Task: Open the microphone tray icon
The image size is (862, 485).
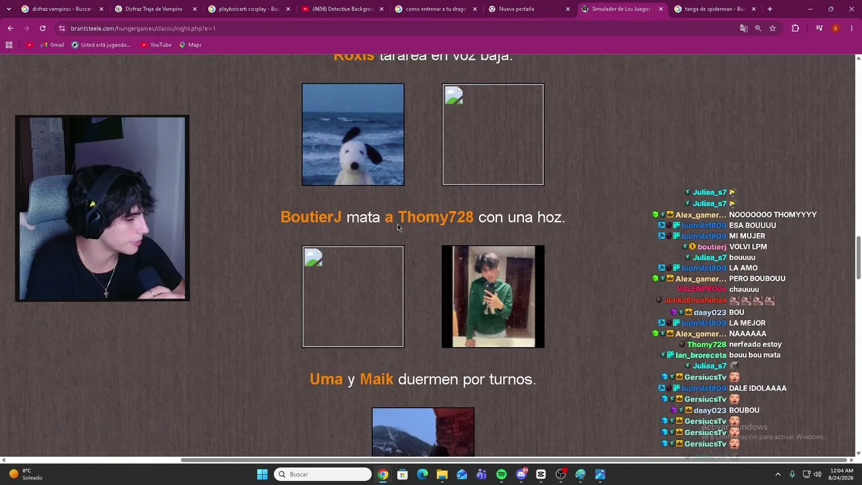Action: (x=792, y=474)
